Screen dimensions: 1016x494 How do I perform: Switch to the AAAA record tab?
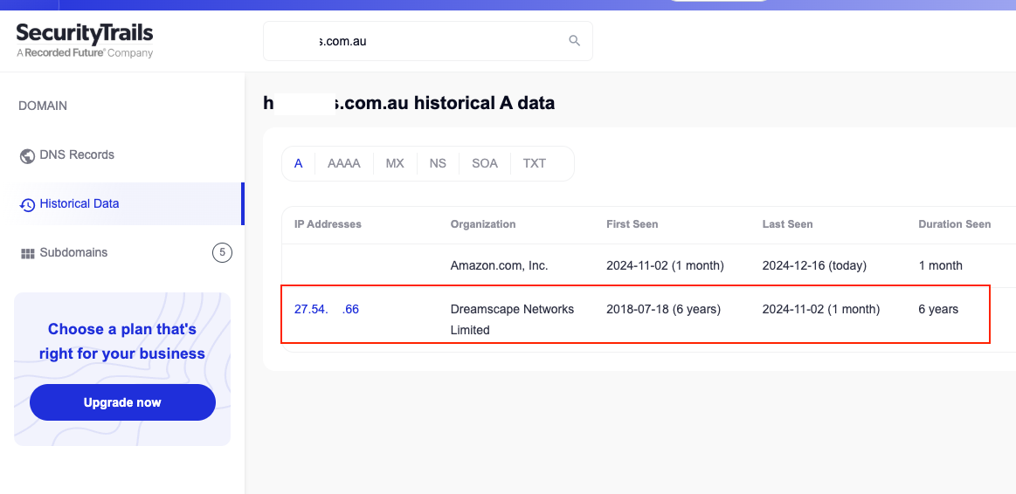pyautogui.click(x=344, y=164)
